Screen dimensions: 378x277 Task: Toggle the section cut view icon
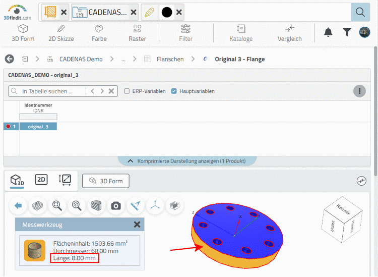pos(96,206)
